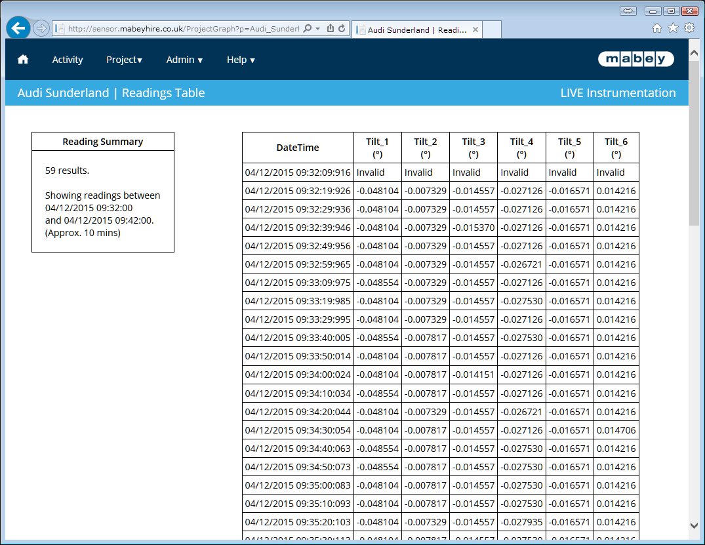Viewport: 705px width, 545px height.
Task: Select the Audi Sunderland | Readi... tab
Action: 417,30
